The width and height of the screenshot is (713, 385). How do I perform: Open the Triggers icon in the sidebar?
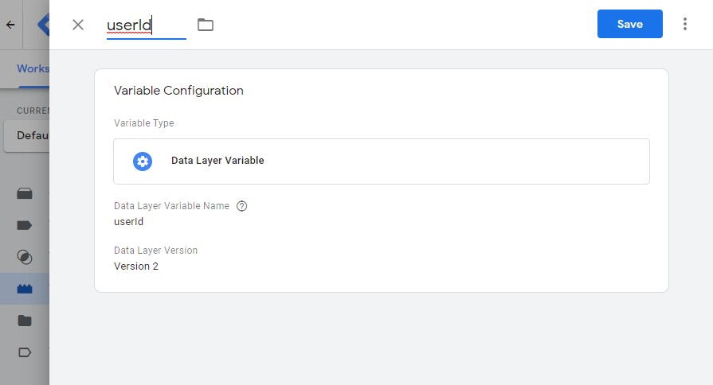point(25,258)
